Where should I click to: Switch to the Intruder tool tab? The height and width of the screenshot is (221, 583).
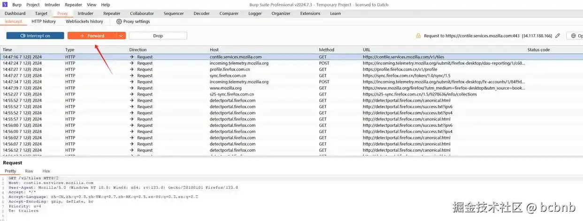pos(85,14)
